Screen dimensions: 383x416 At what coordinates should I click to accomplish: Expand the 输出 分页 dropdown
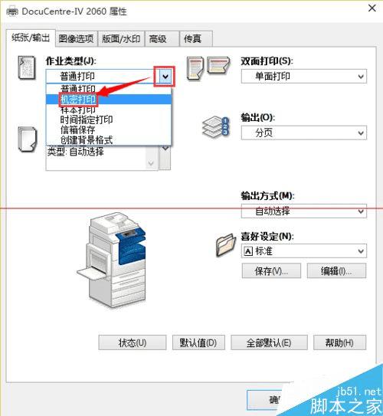[304, 133]
